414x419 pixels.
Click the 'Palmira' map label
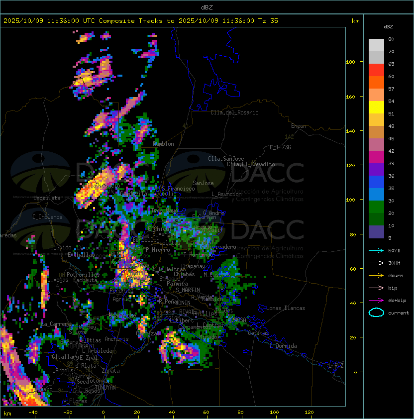click(177, 284)
